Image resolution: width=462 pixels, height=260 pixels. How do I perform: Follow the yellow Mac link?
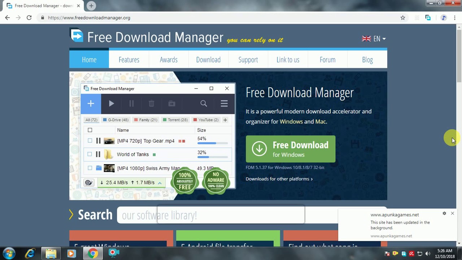coord(321,122)
